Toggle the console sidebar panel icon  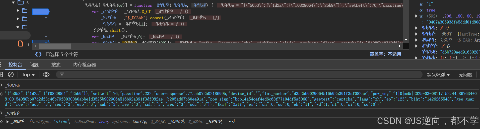pyautogui.click(x=1, y=74)
